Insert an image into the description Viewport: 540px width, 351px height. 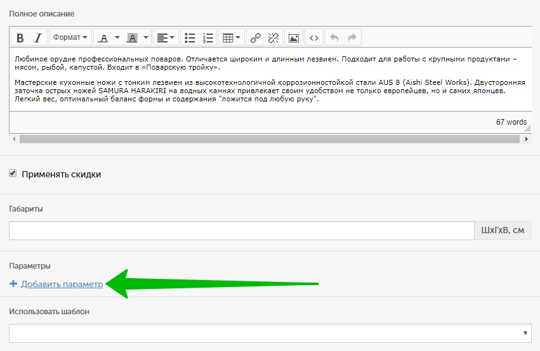pyautogui.click(x=293, y=38)
